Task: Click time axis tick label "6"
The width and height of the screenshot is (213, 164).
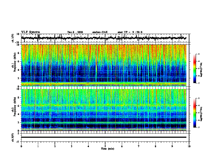Action: tap(122, 146)
